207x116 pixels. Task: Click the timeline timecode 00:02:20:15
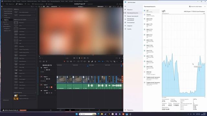click(x=47, y=65)
